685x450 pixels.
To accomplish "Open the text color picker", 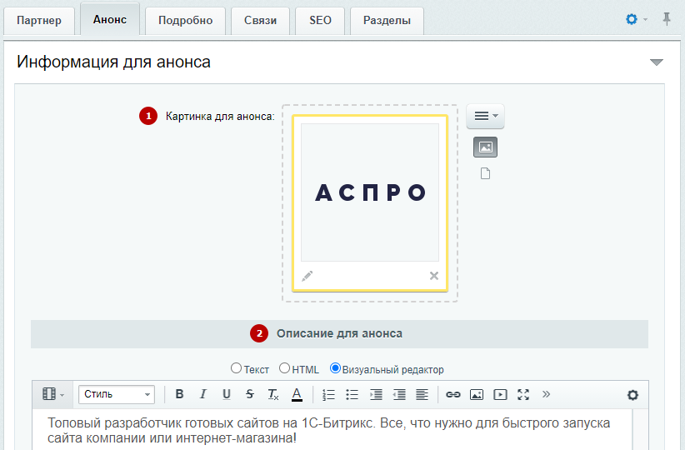I will click(x=297, y=394).
